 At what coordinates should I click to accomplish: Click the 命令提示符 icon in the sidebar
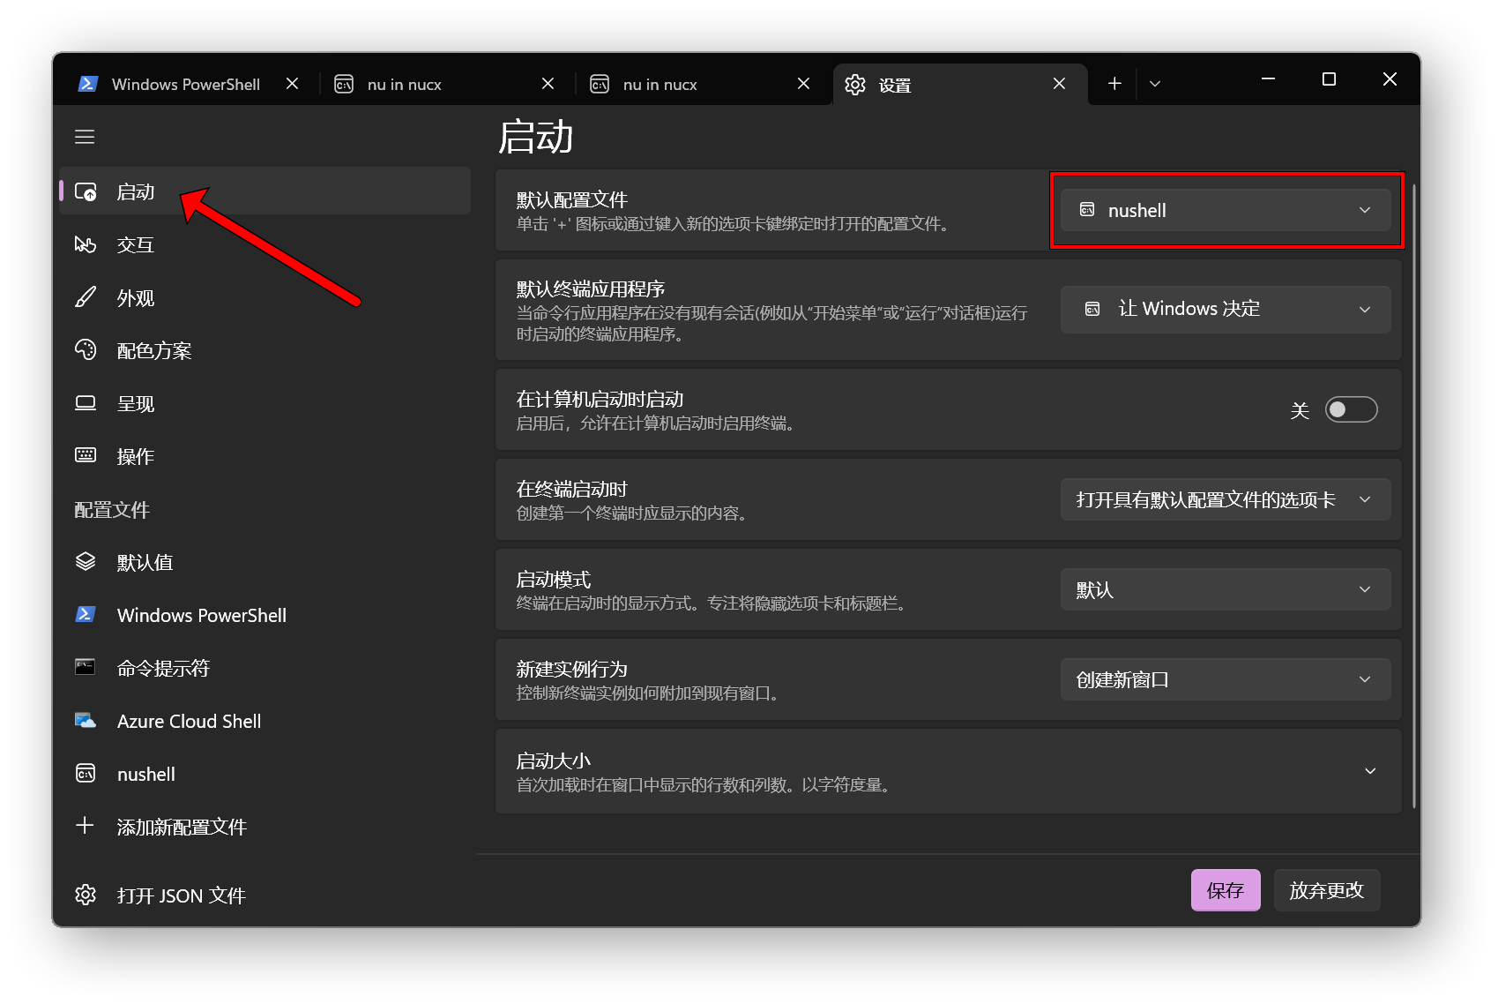(x=86, y=667)
